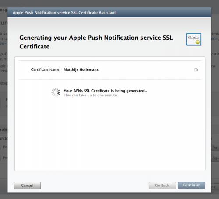Select the name Matthijs Hollemans
This screenshot has height=199, width=219.
tap(81, 69)
